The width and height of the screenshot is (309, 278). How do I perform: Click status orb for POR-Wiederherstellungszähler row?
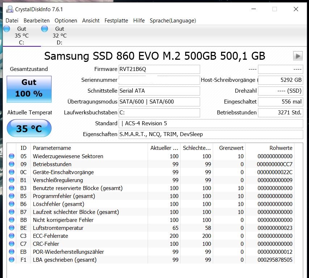pyautogui.click(x=12, y=252)
